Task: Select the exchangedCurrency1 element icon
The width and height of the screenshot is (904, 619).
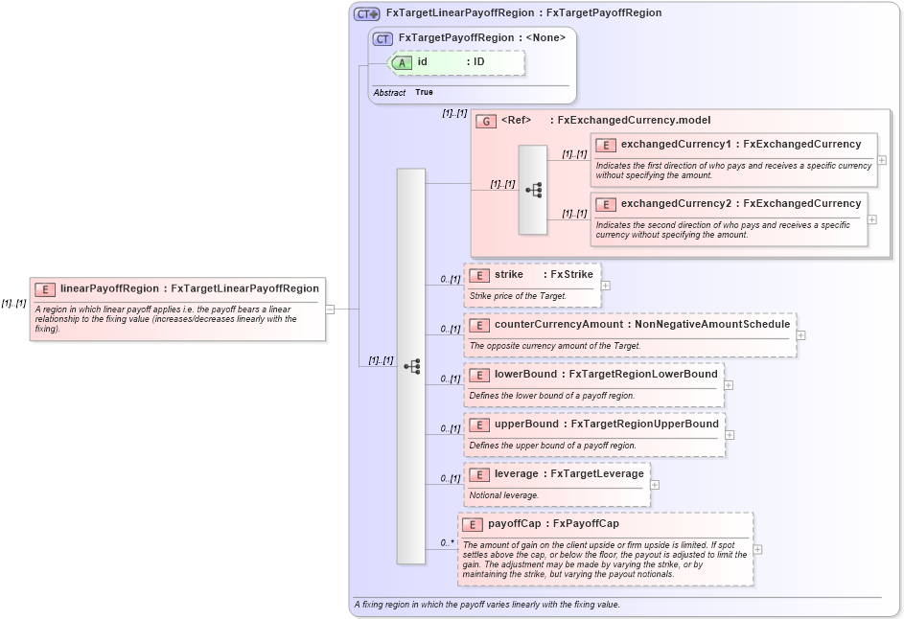Action: tap(605, 145)
